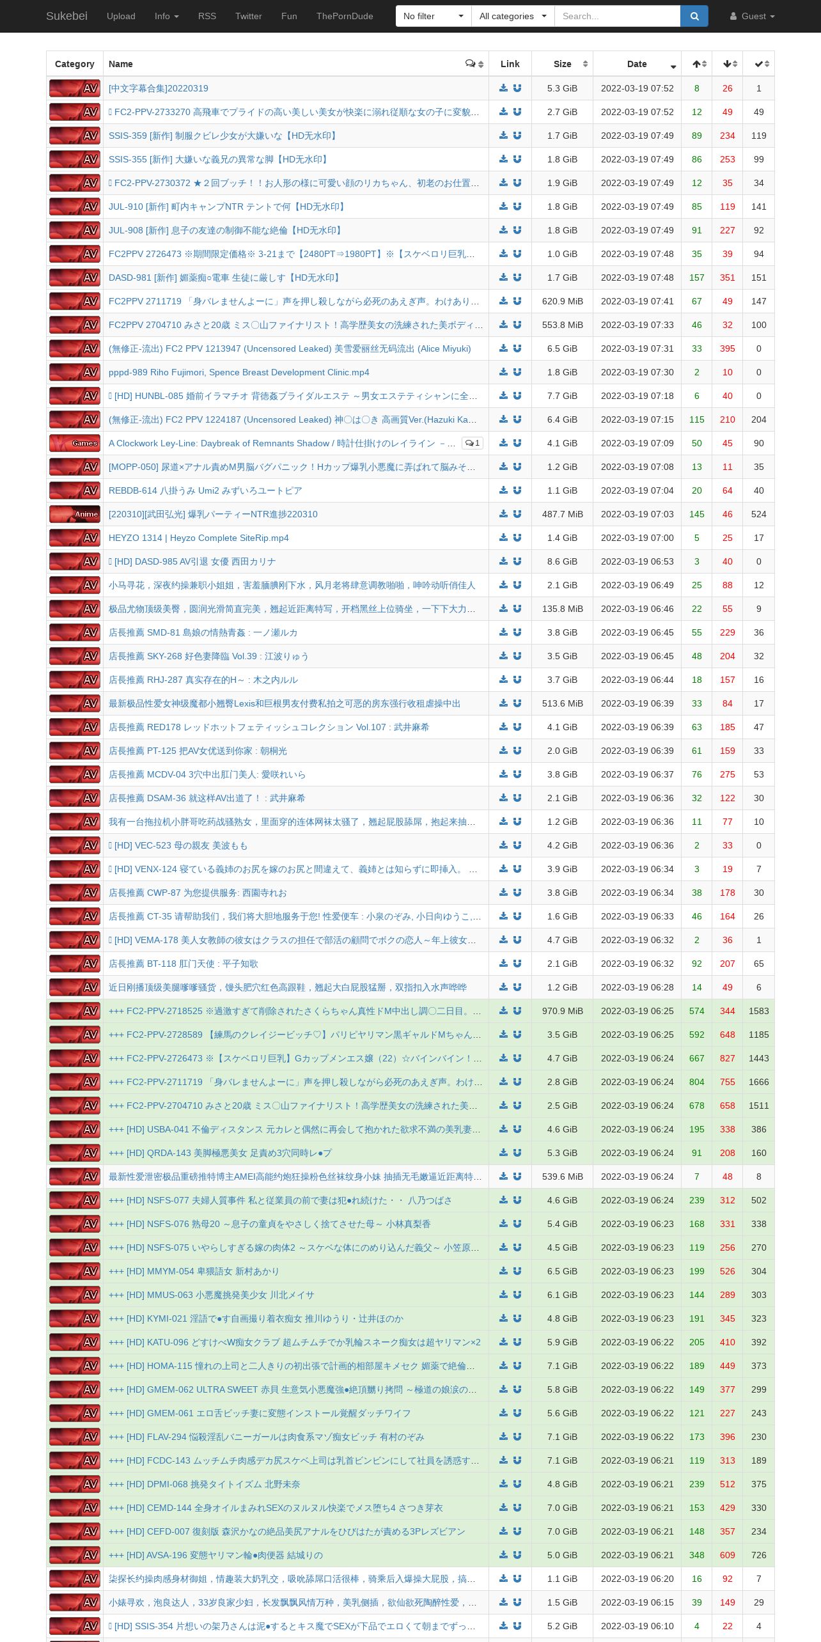Viewport: 821px width, 1642px height.
Task: Select the 2022-03-19 07:09 date cell
Action: [637, 443]
